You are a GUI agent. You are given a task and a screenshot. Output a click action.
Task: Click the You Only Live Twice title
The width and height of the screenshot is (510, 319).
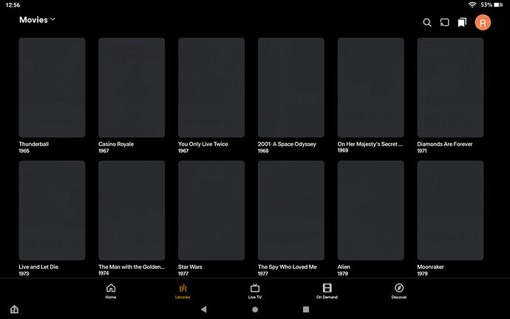coord(203,144)
